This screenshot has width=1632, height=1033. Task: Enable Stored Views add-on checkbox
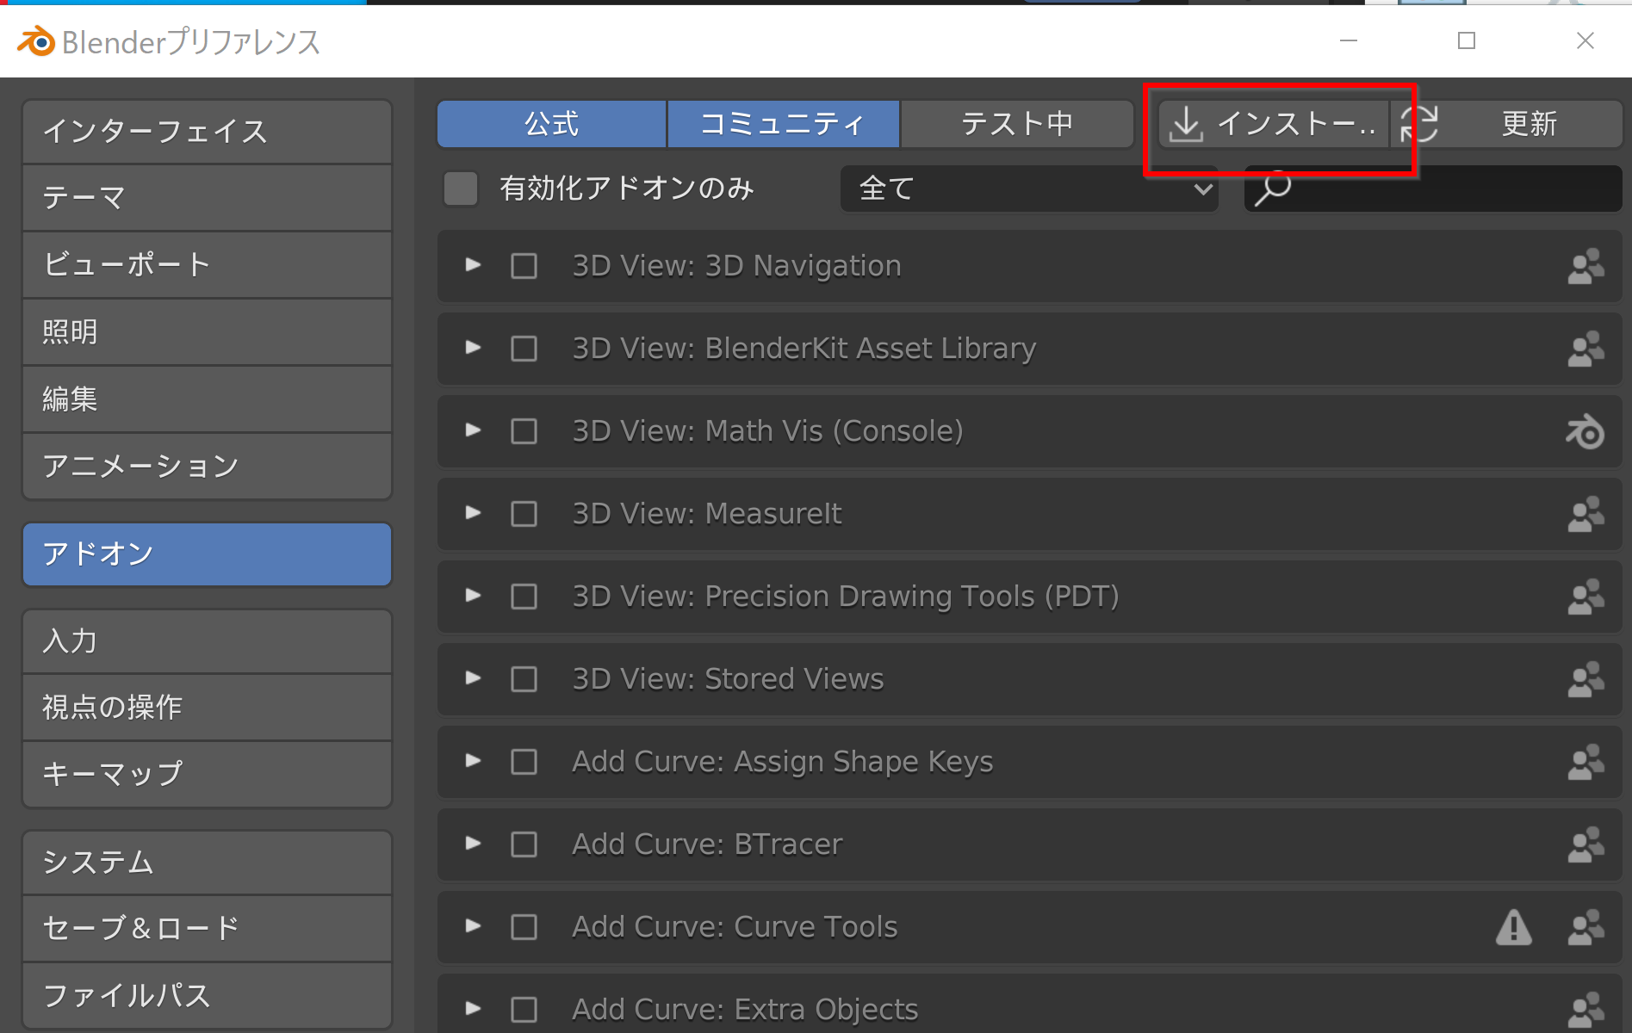point(524,679)
